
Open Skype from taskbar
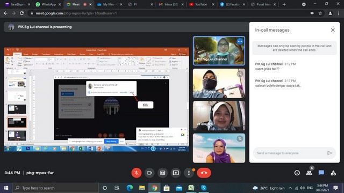[x=204, y=188]
